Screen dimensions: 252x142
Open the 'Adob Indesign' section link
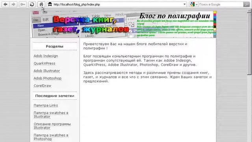coord(46,56)
